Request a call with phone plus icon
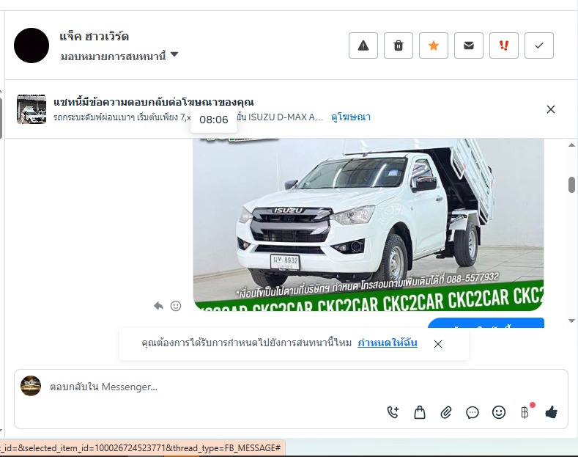Viewport: 578px width, 457px height. 393,412
